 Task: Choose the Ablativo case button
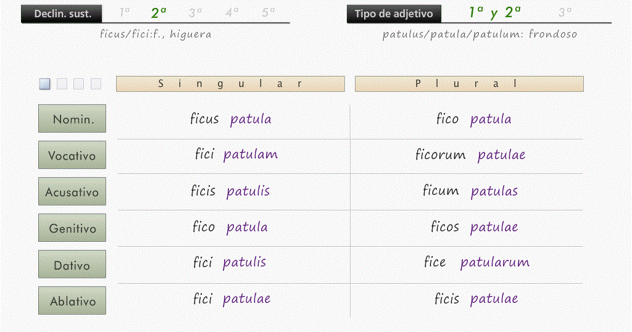click(72, 301)
